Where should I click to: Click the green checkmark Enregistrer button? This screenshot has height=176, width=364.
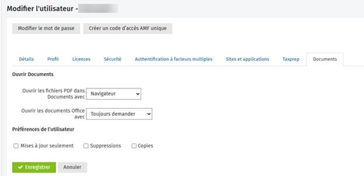(34, 167)
